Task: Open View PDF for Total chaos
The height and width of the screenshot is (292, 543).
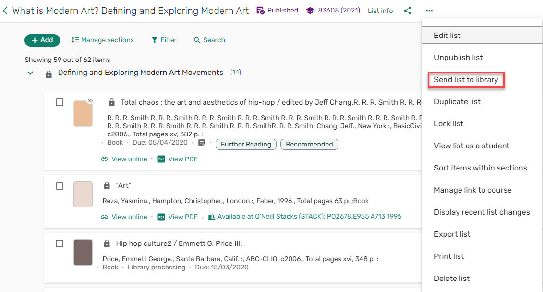Action: coord(178,159)
